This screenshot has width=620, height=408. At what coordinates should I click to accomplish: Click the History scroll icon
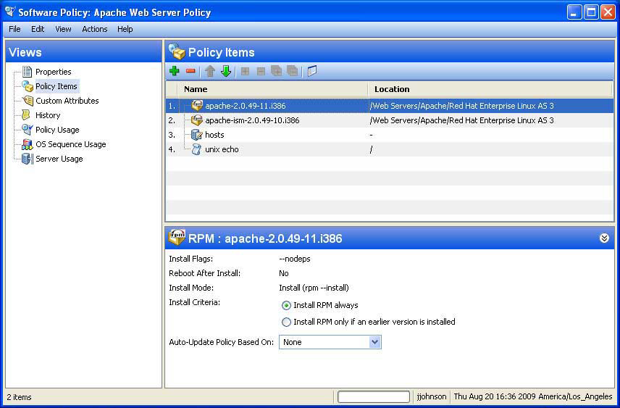tap(26, 115)
